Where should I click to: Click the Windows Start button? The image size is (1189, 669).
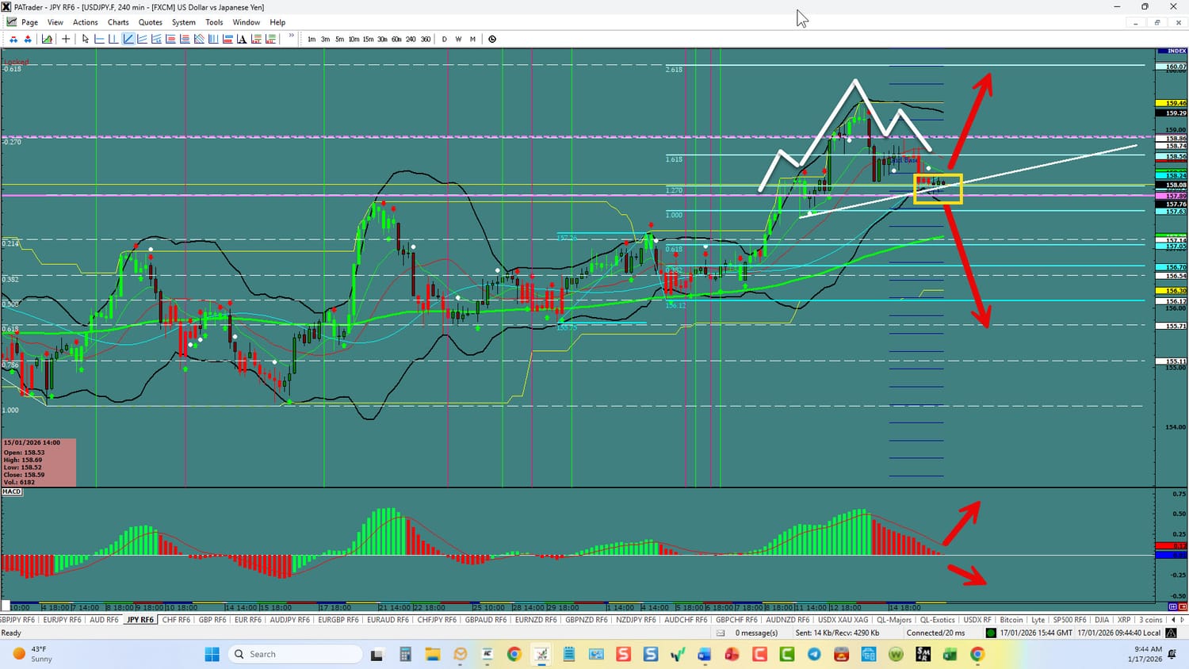point(212,654)
